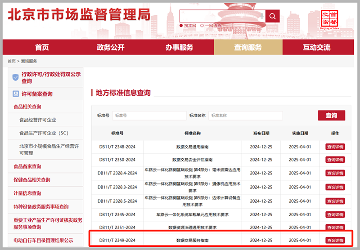Click standard number DB11/T 2328.4-2024
Image resolution: width=360 pixels, height=250 pixels.
[x=117, y=173]
